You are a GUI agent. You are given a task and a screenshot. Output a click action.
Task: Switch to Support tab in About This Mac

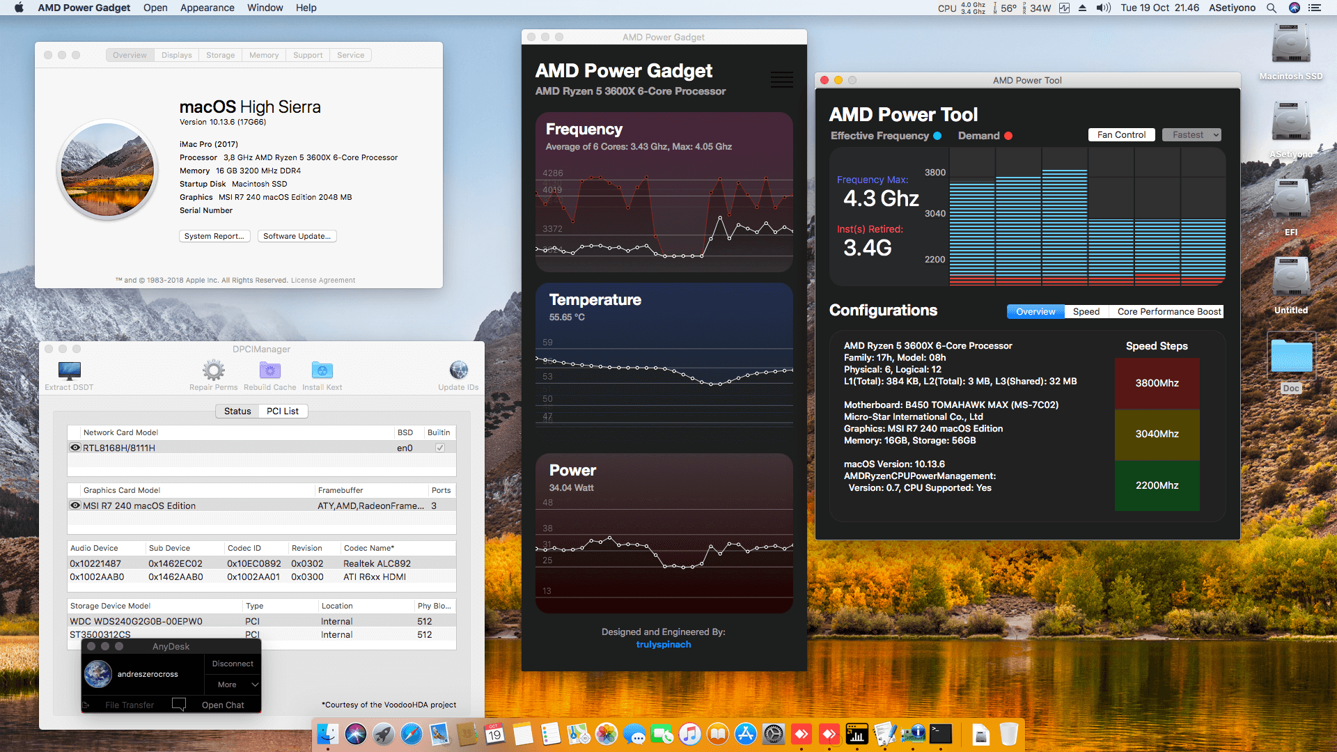coord(308,55)
